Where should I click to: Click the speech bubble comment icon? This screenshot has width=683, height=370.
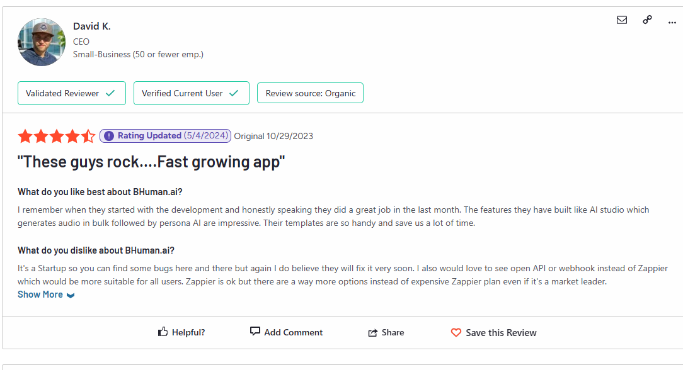tap(255, 332)
